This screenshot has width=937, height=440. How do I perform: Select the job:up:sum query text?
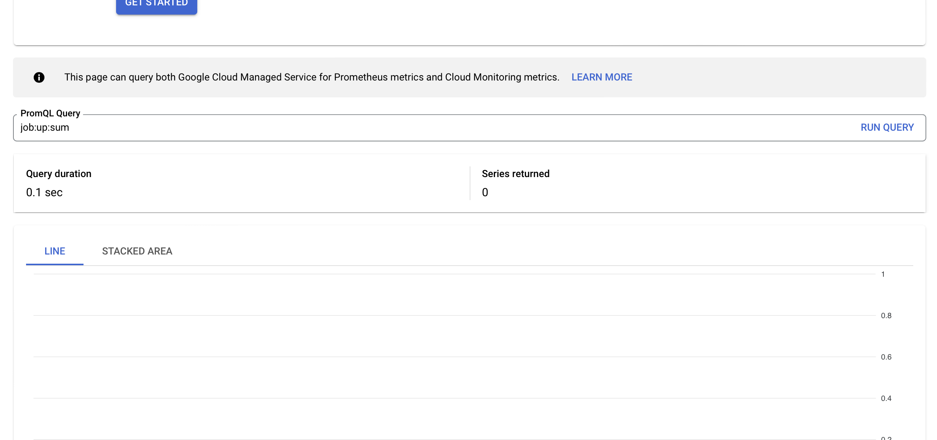pos(44,127)
